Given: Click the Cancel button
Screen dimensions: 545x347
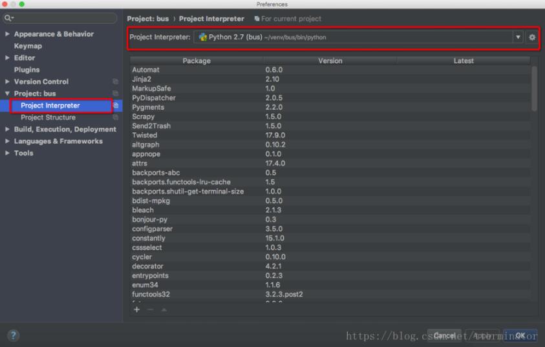Looking at the screenshot, I should click(x=444, y=335).
